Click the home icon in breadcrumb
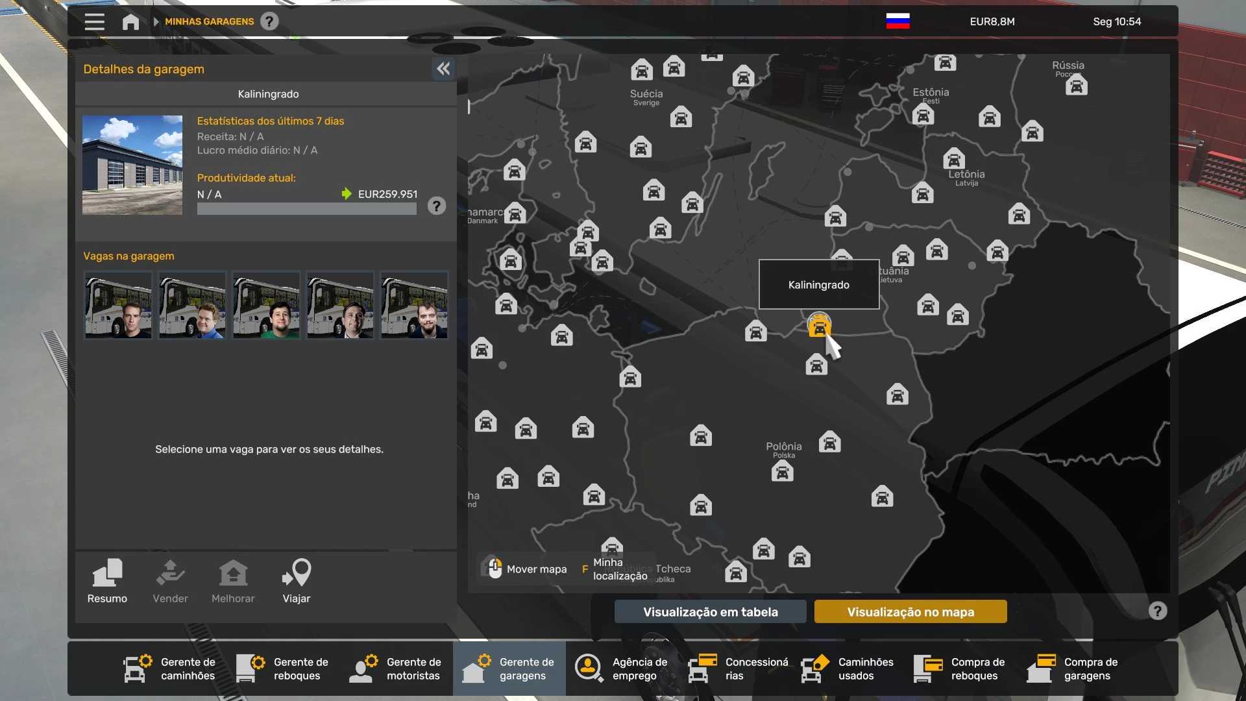 pyautogui.click(x=130, y=21)
